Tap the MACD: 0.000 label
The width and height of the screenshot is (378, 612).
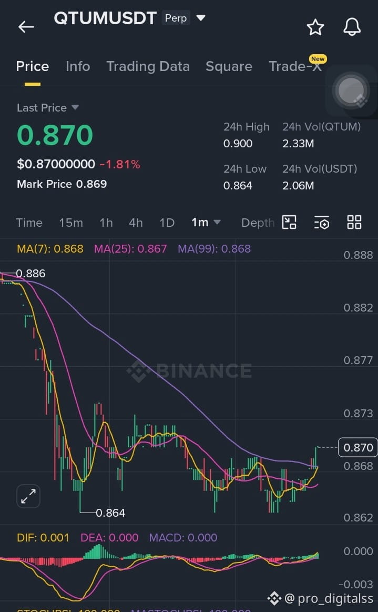183,538
